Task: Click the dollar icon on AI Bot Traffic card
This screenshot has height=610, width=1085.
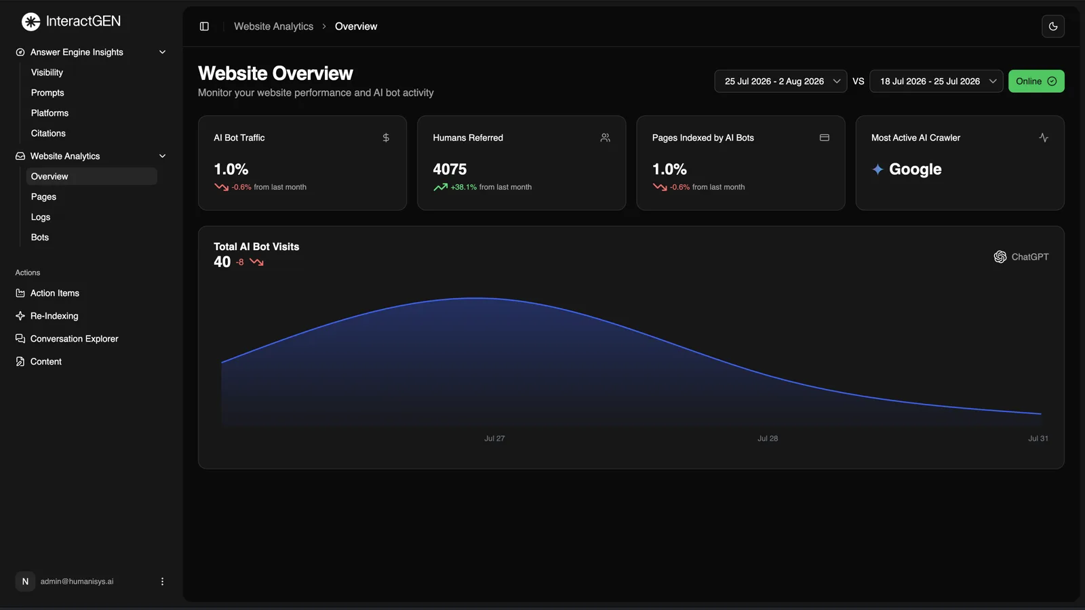Action: [386, 138]
